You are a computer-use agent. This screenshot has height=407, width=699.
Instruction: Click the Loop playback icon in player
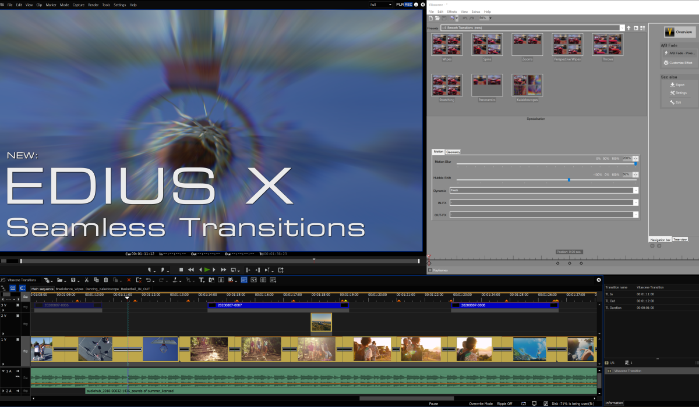tap(232, 270)
